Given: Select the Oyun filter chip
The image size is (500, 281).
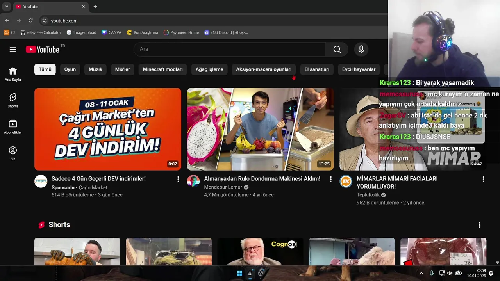Looking at the screenshot, I should pos(70,69).
